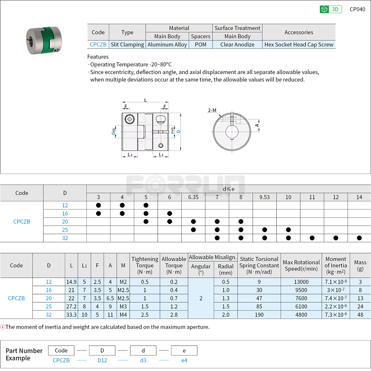Click the side-view dimension drawing of the coupling
371x371 pixels.
pyautogui.click(x=146, y=128)
